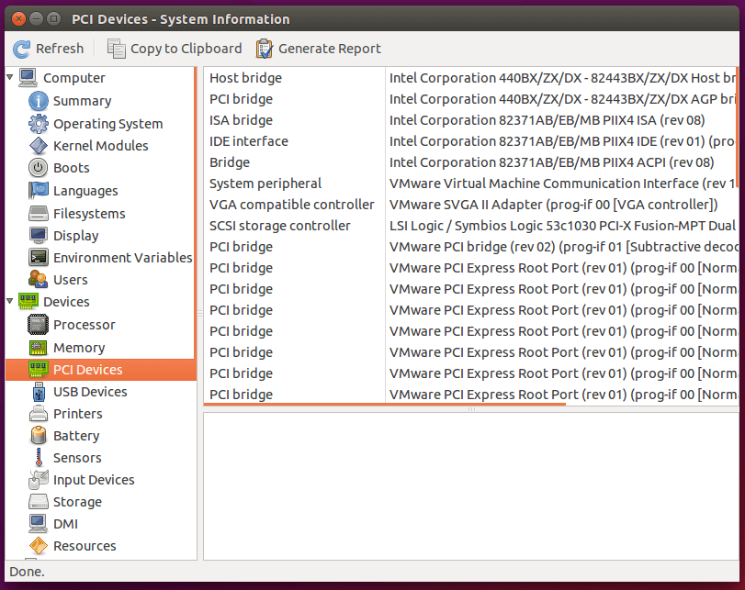
Task: Click the device list horizontal scrollbar
Action: pyautogui.click(x=384, y=405)
